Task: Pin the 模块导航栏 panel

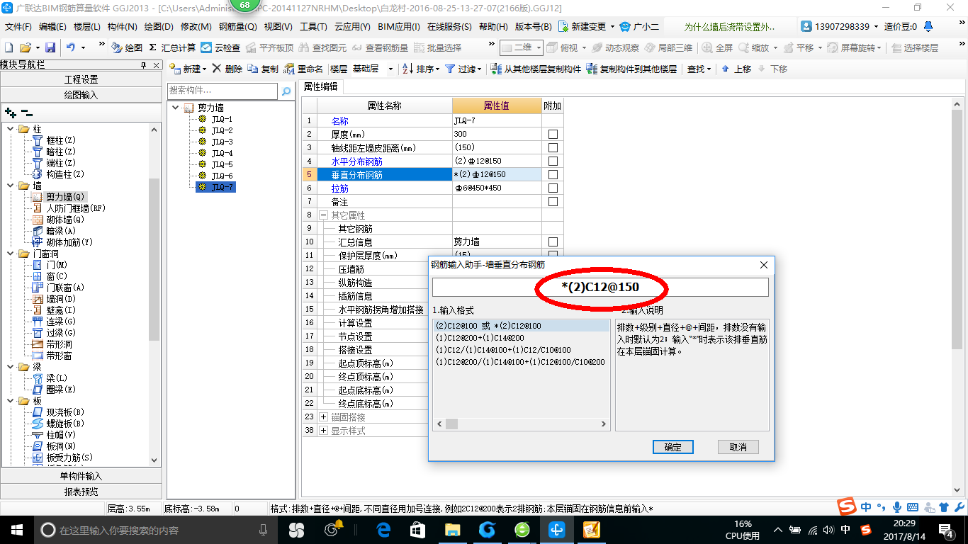Action: coord(144,65)
